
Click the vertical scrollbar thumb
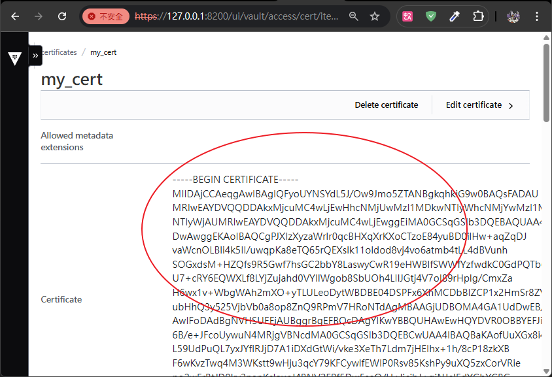(546, 82)
